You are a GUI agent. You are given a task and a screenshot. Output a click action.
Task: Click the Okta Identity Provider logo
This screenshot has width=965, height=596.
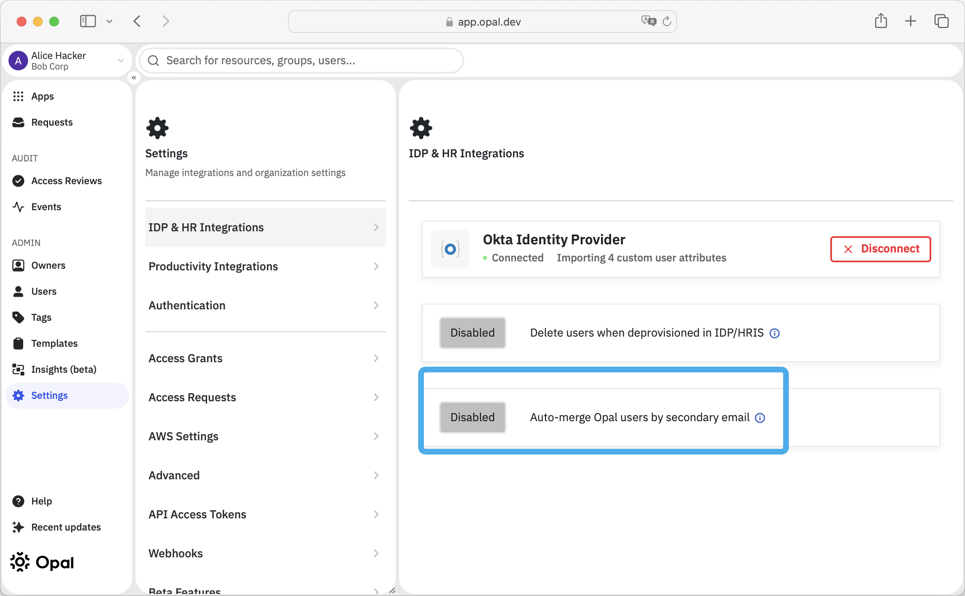450,249
